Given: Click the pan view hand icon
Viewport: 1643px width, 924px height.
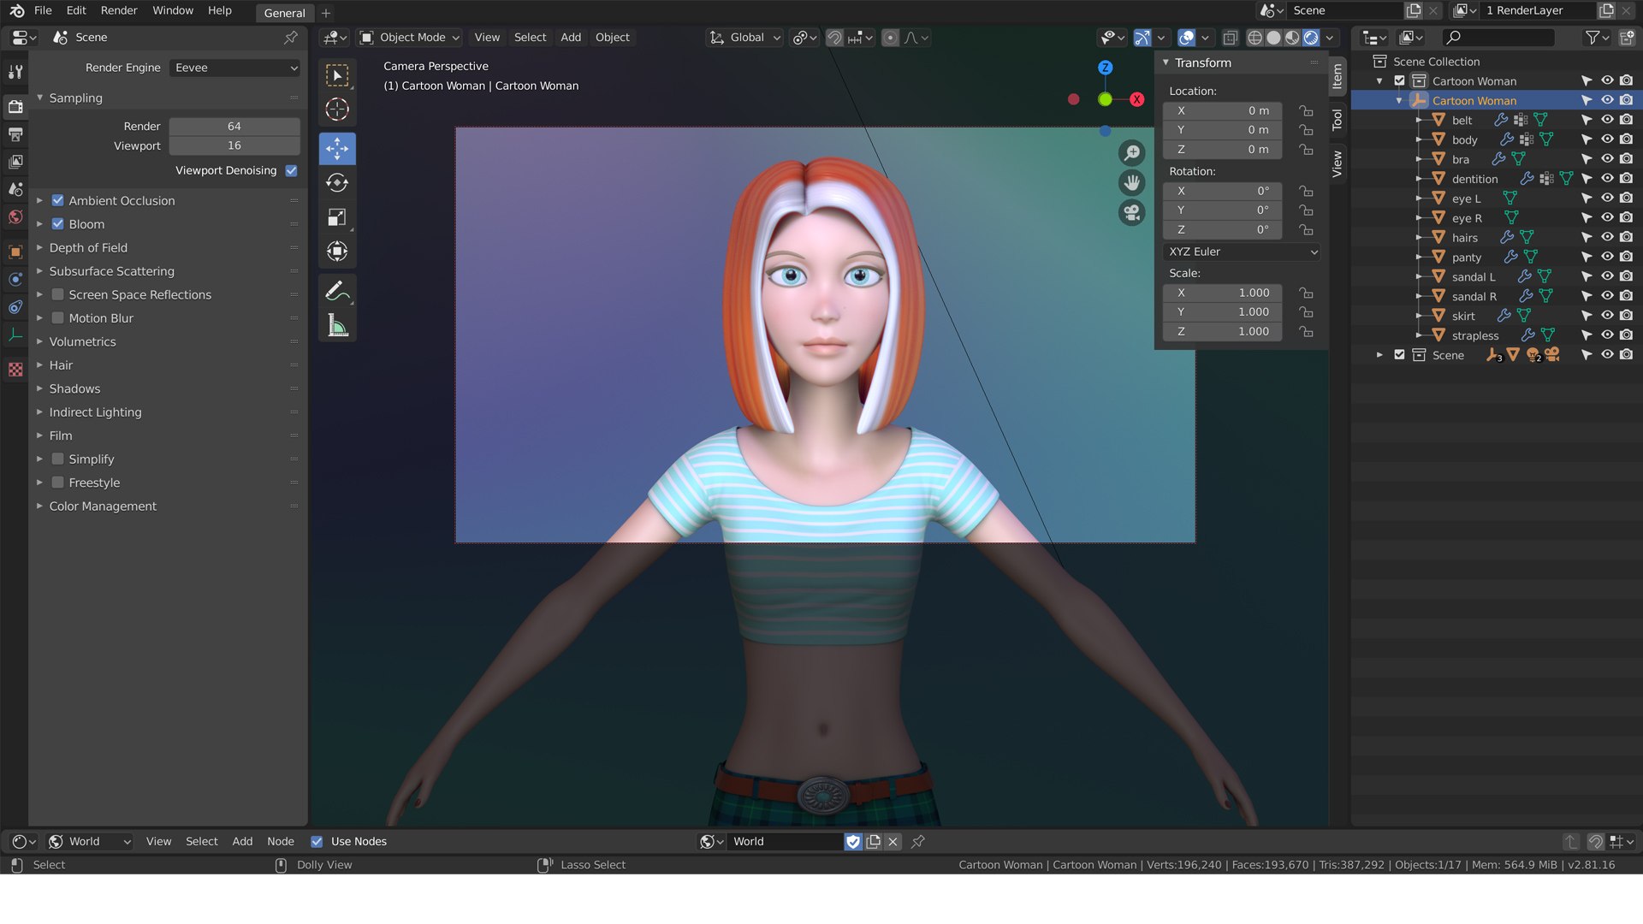Looking at the screenshot, I should pyautogui.click(x=1131, y=182).
